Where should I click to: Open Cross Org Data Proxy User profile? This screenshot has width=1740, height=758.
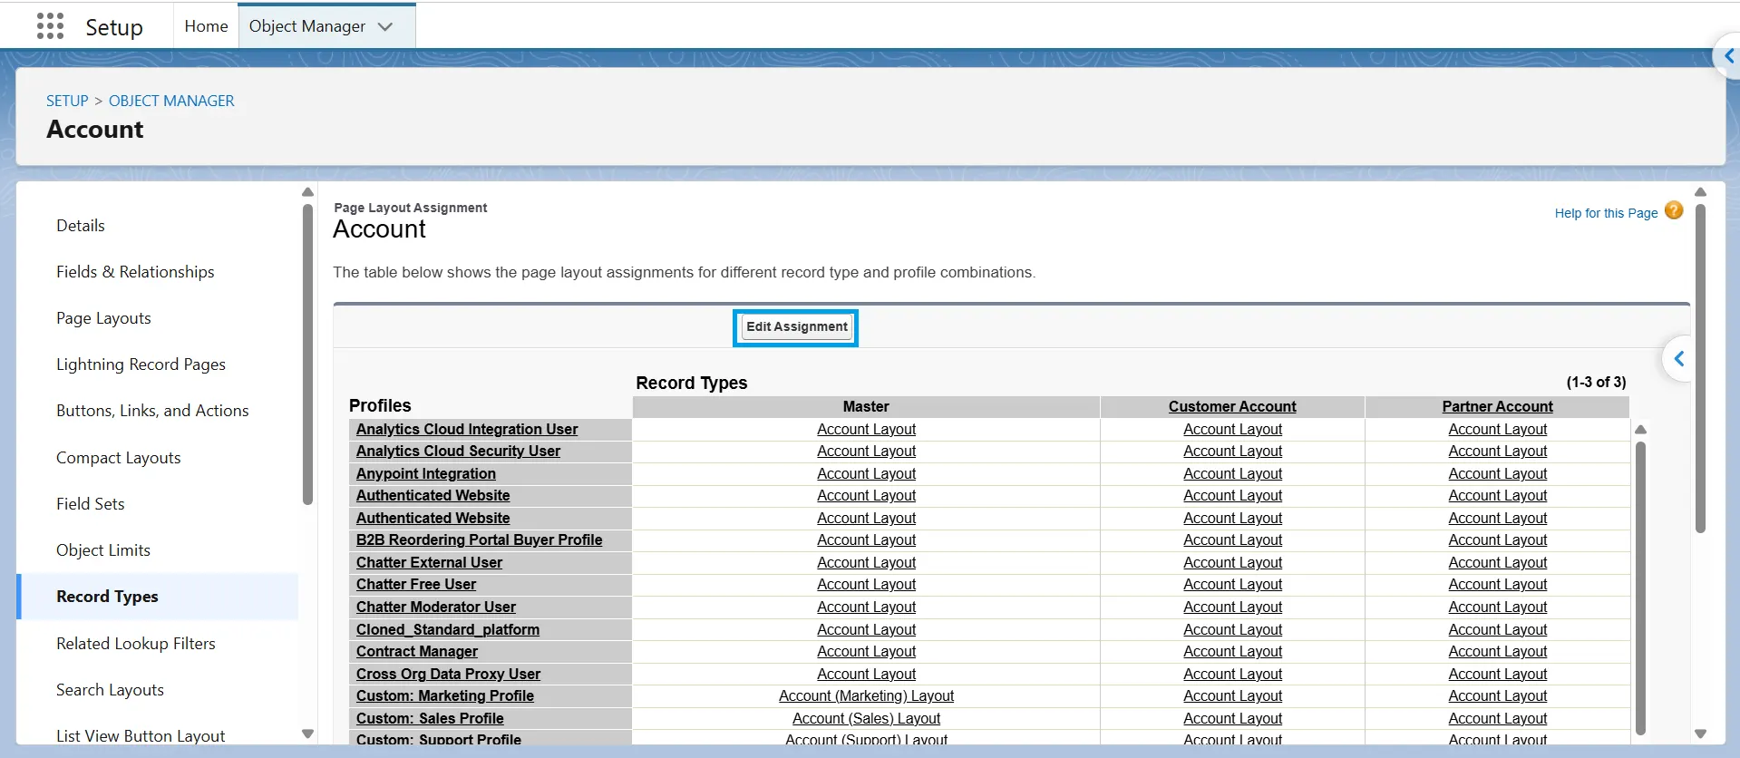pos(448,675)
